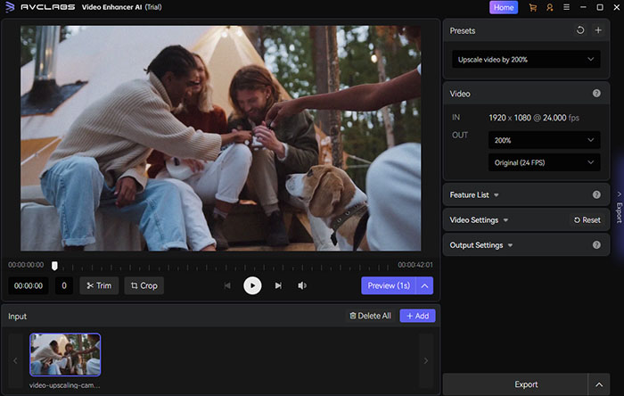This screenshot has height=396, width=624.
Task: Go to the Home tab
Action: (504, 7)
